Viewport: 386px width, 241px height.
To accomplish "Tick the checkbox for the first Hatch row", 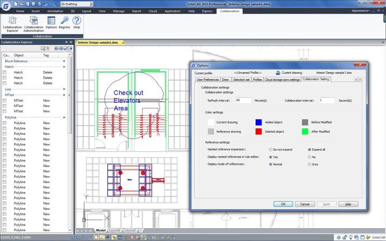I will pyautogui.click(x=5, y=72).
